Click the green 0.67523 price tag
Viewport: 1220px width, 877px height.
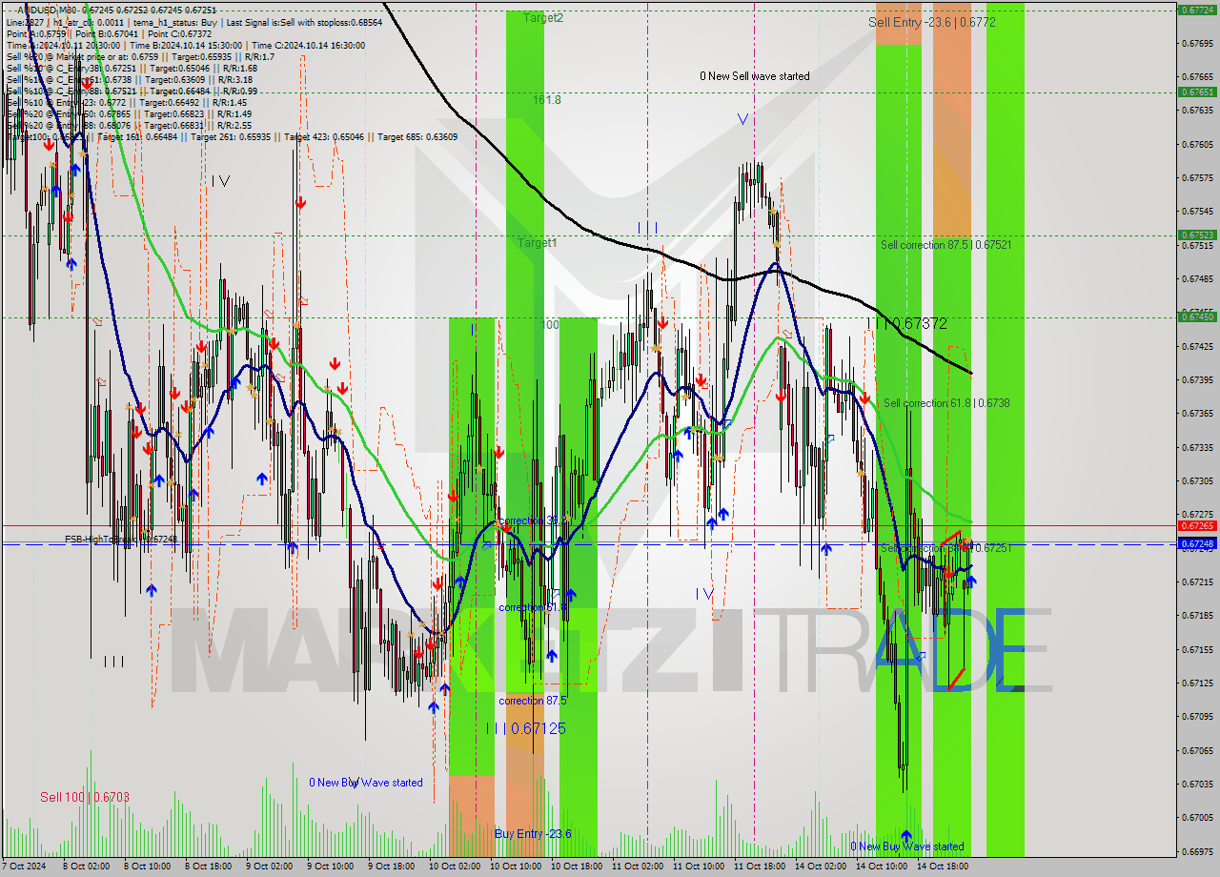click(1196, 235)
